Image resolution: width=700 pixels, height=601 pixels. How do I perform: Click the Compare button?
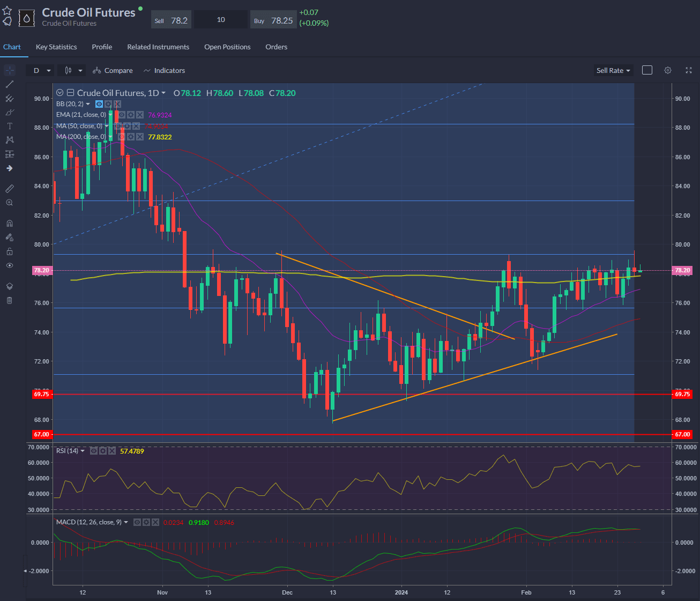pos(113,70)
